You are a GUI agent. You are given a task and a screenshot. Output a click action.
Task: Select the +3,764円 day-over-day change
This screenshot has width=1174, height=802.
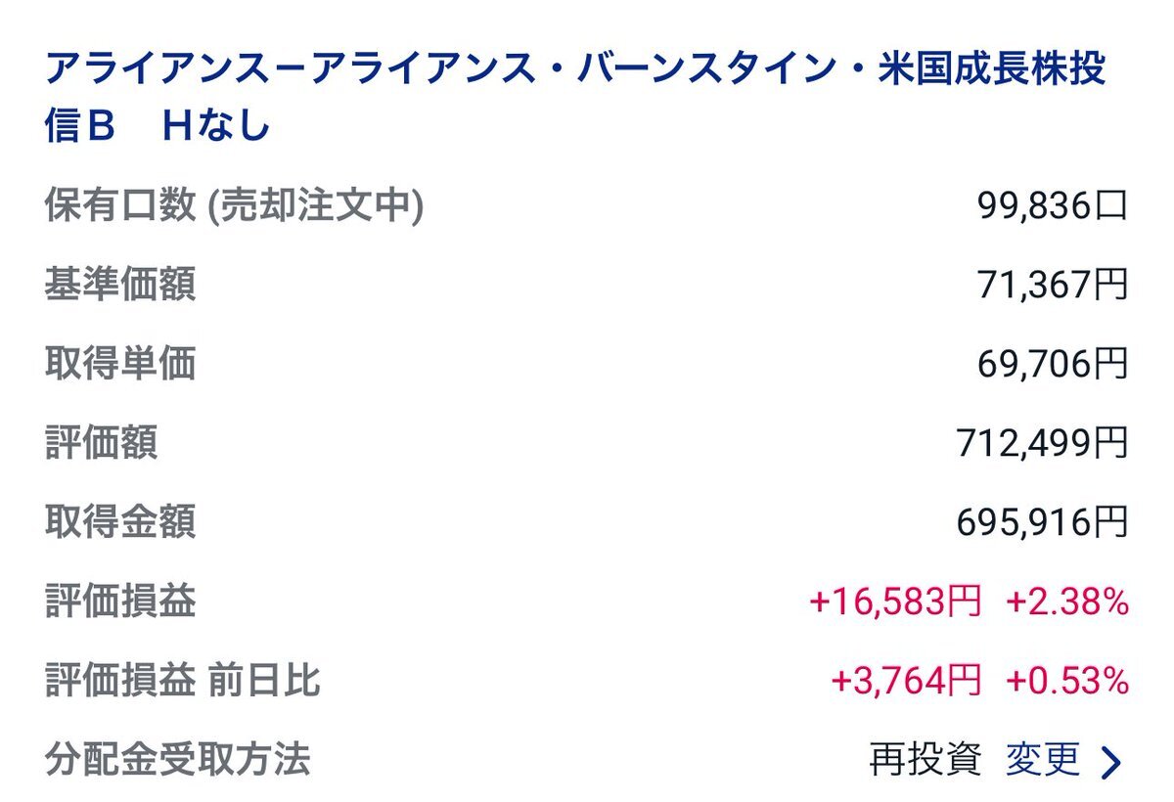906,682
